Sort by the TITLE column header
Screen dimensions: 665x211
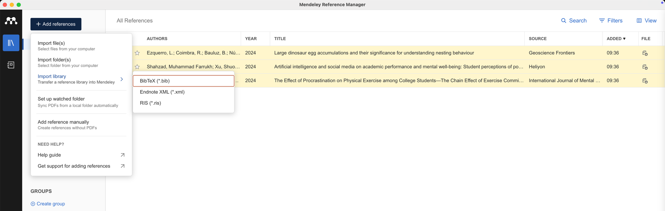(x=280, y=39)
